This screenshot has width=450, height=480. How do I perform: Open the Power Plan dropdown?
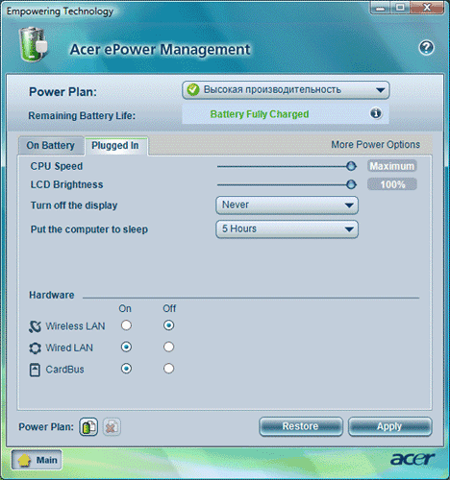[286, 90]
